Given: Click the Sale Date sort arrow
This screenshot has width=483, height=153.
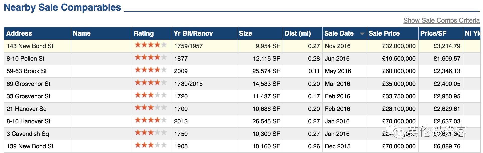Looking at the screenshot, I should [362, 34].
